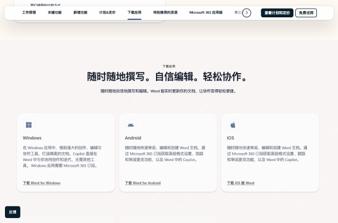Click the Android robot icon
This screenshot has width=338, height=223.
pos(131,125)
